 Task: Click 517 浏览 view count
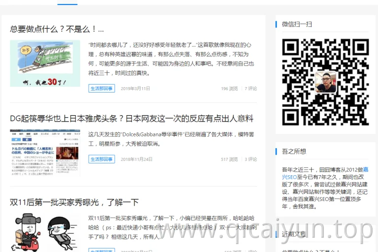click(x=229, y=159)
